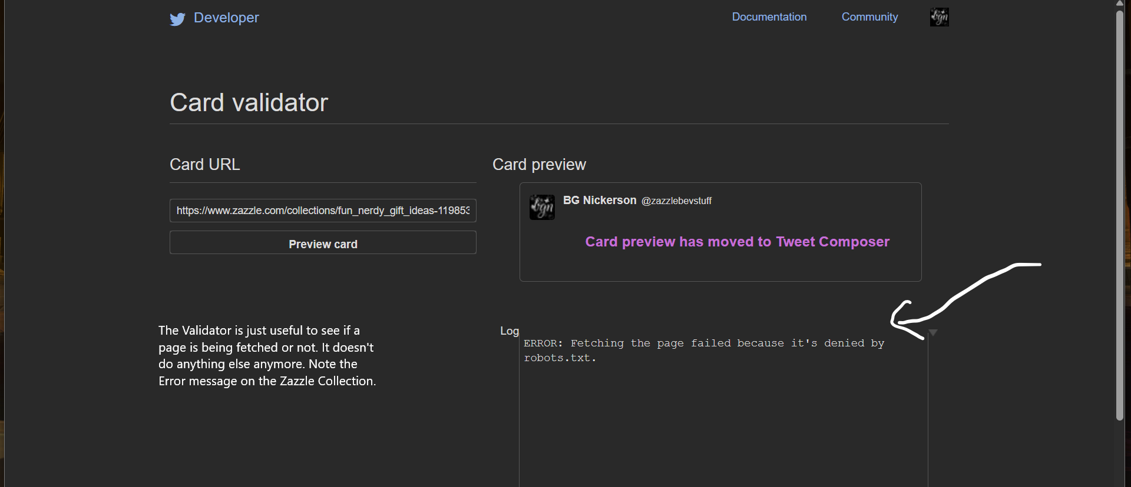
Task: Click the robots.txt error log message
Action: 704,351
